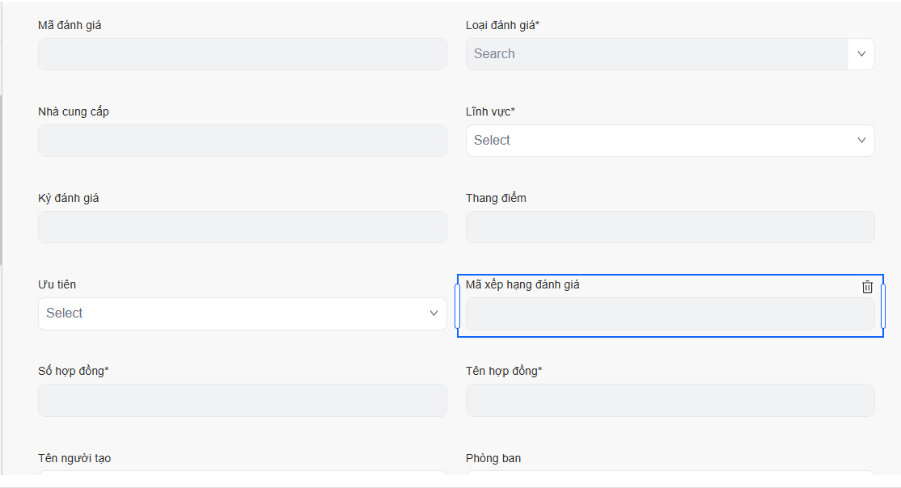Delete the selected Mã xếp hạng đánh giá field
This screenshot has width=901, height=488.
point(867,287)
